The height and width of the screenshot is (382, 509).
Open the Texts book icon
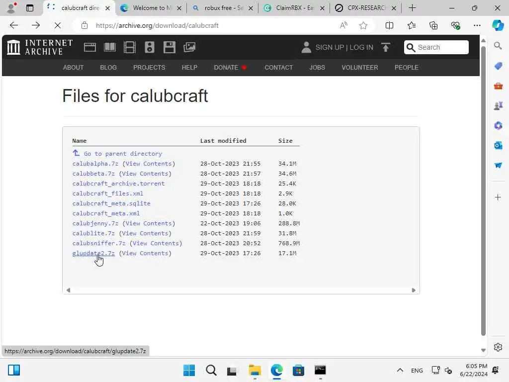point(110,47)
